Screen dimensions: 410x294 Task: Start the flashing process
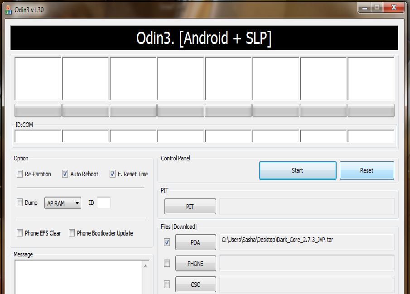coord(298,170)
